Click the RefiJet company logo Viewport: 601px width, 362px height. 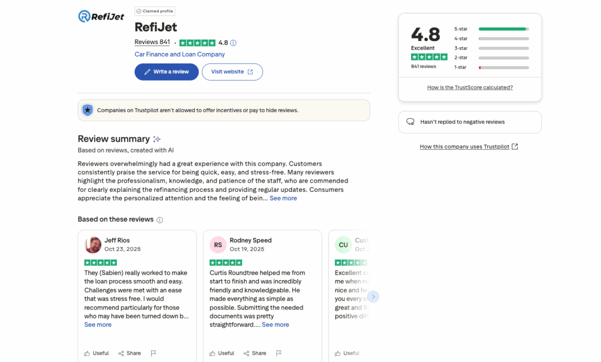101,16
